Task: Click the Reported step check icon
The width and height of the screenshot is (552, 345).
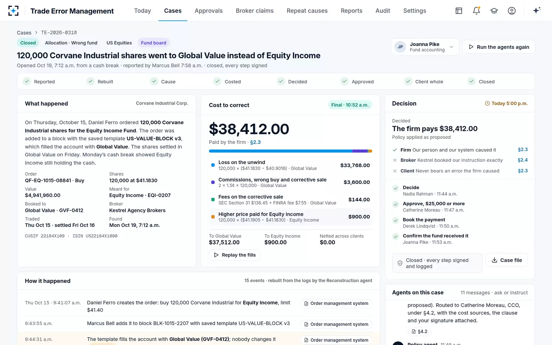Action: [26, 81]
